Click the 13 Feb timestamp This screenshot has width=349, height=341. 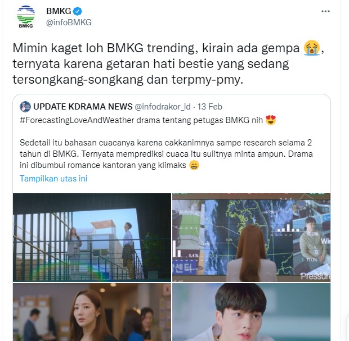pos(209,107)
